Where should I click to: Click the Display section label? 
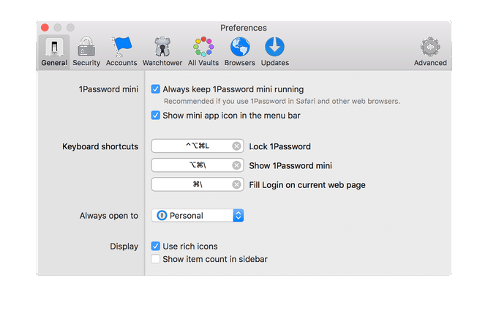pos(124,247)
